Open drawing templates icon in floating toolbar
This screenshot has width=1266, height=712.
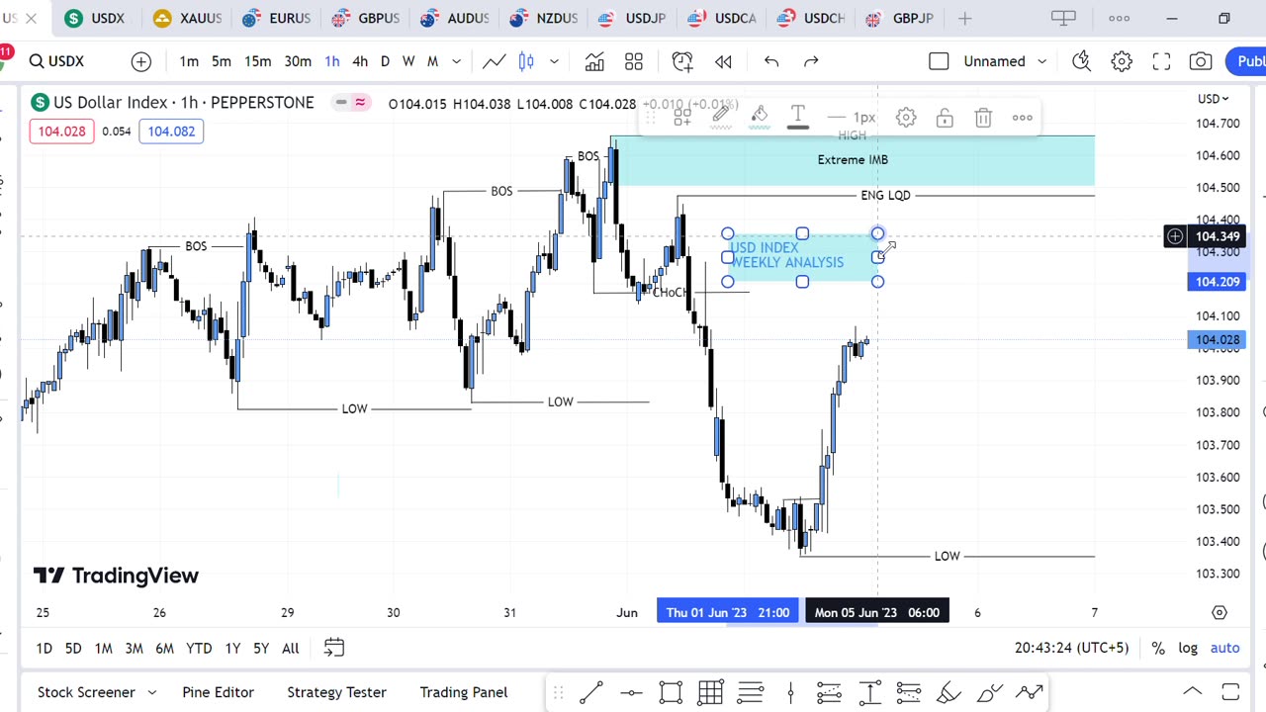(682, 117)
